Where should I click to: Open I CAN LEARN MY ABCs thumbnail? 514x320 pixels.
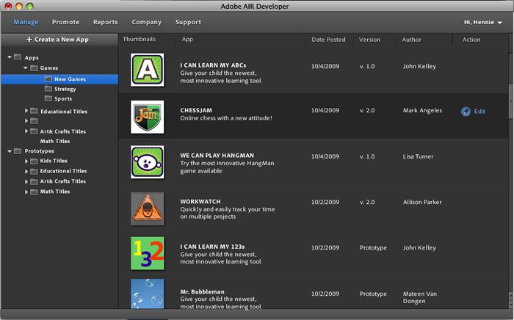pyautogui.click(x=147, y=70)
